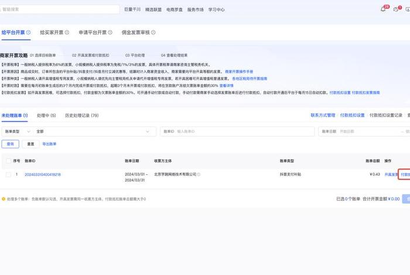Image resolution: width=410 pixels, height=275 pixels.
Task: Select 历史处理记录 (79) tab
Action: (82, 115)
